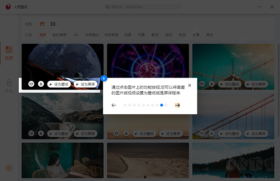Select the 4K category tab
The height and width of the screenshot is (181, 280).
(76, 35)
